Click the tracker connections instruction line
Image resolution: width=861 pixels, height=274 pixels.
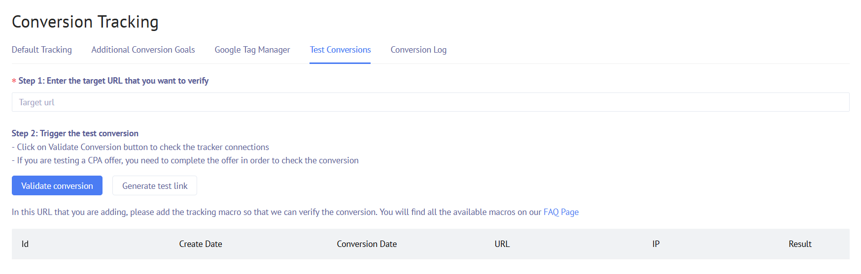click(x=140, y=147)
